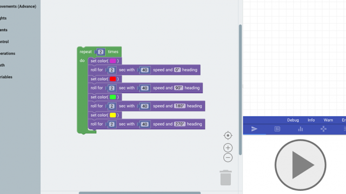Zoom out with the minus icon
The height and width of the screenshot is (194, 346).
pos(228,158)
